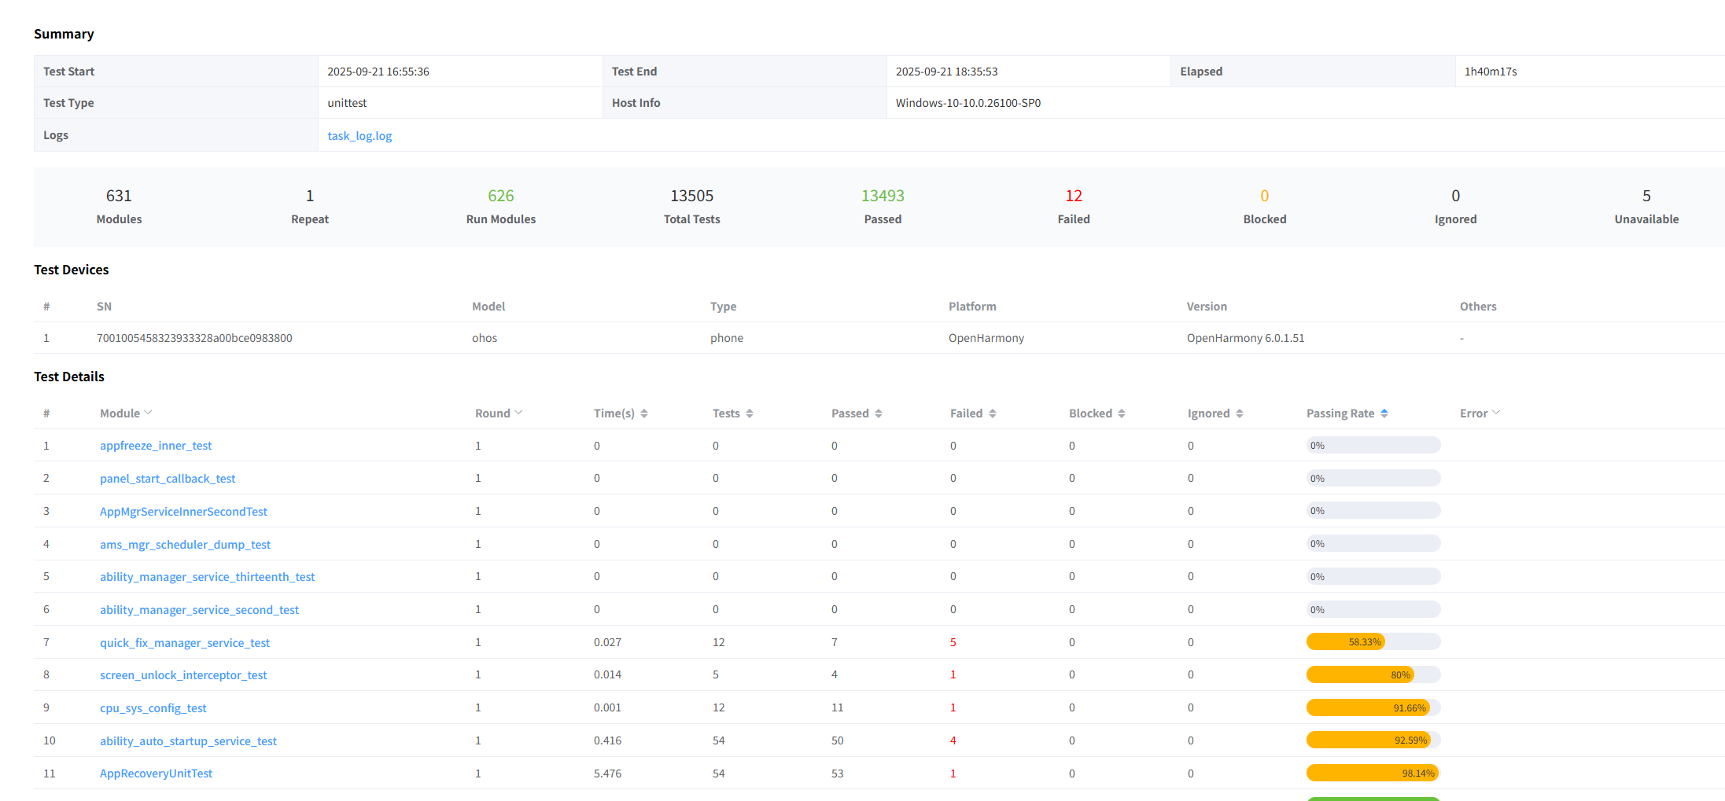Open Module filter dropdown chevron
1725x801 pixels.
click(x=148, y=413)
